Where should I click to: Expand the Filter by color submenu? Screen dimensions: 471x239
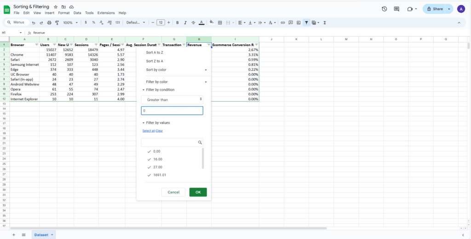tap(206, 82)
